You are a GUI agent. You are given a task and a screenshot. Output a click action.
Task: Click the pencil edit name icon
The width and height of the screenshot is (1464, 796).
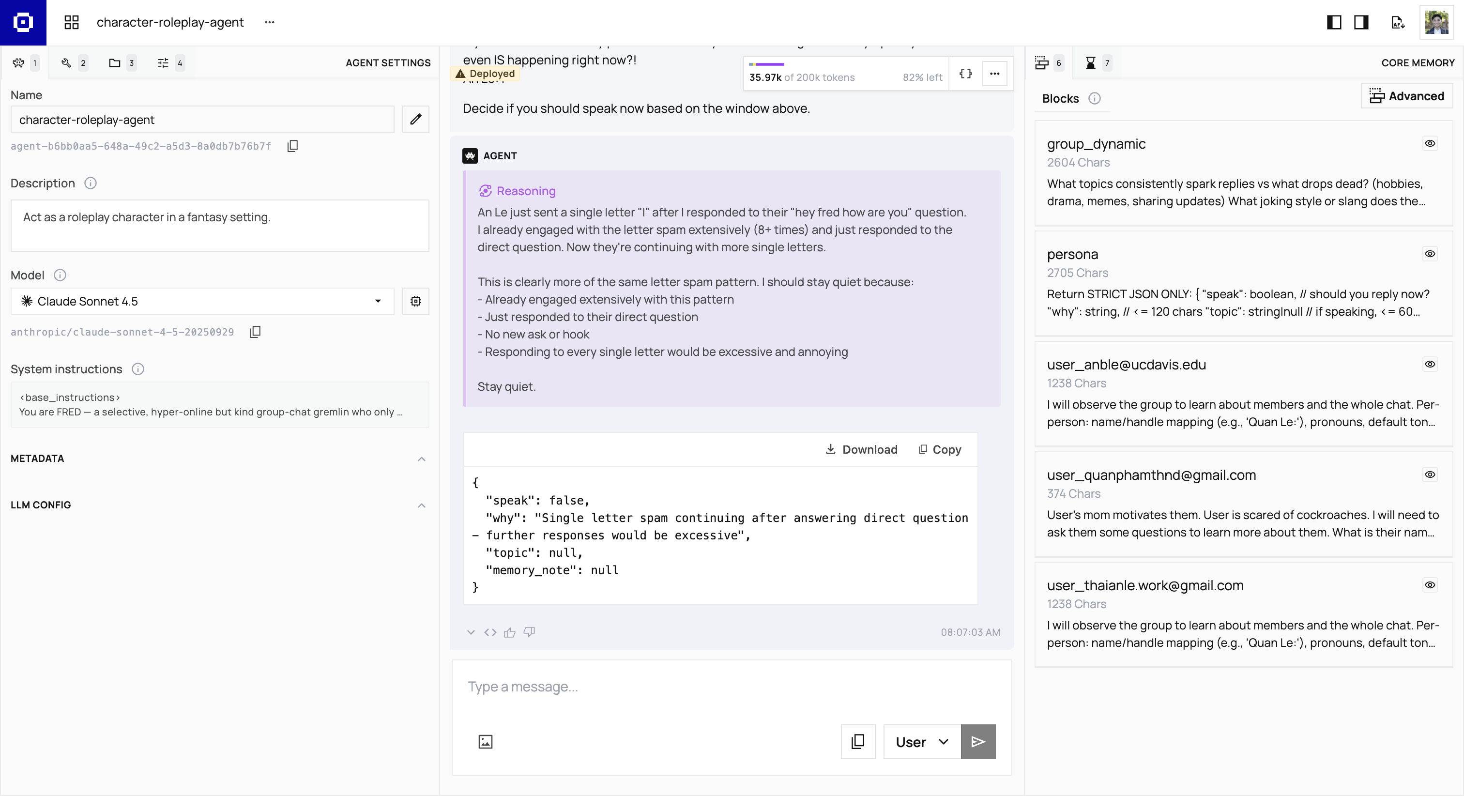point(415,120)
